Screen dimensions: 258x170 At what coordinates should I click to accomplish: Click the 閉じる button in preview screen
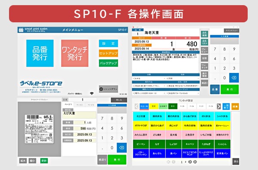pyautogui.click(x=119, y=100)
